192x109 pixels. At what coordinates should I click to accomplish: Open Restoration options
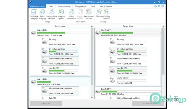pyautogui.click(x=89, y=14)
